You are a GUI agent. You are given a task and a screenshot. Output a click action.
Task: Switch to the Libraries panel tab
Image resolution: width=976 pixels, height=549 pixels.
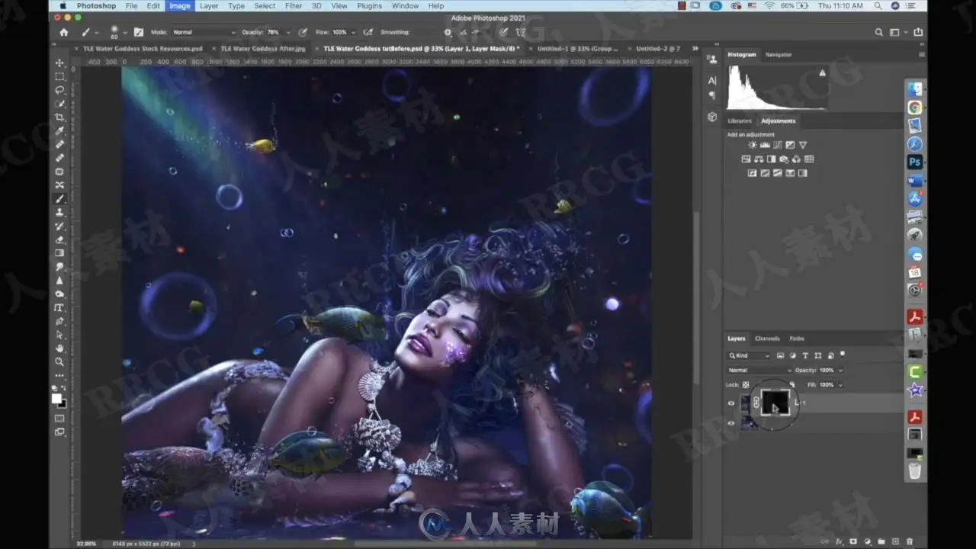click(740, 120)
